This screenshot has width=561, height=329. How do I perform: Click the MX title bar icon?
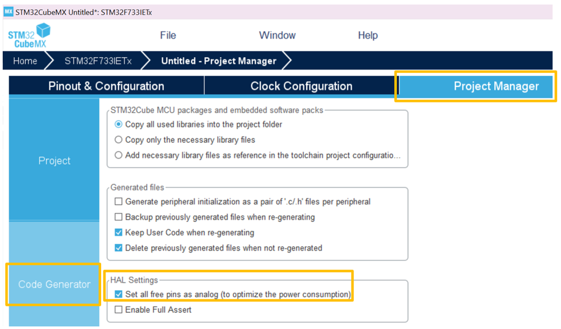tap(8, 12)
